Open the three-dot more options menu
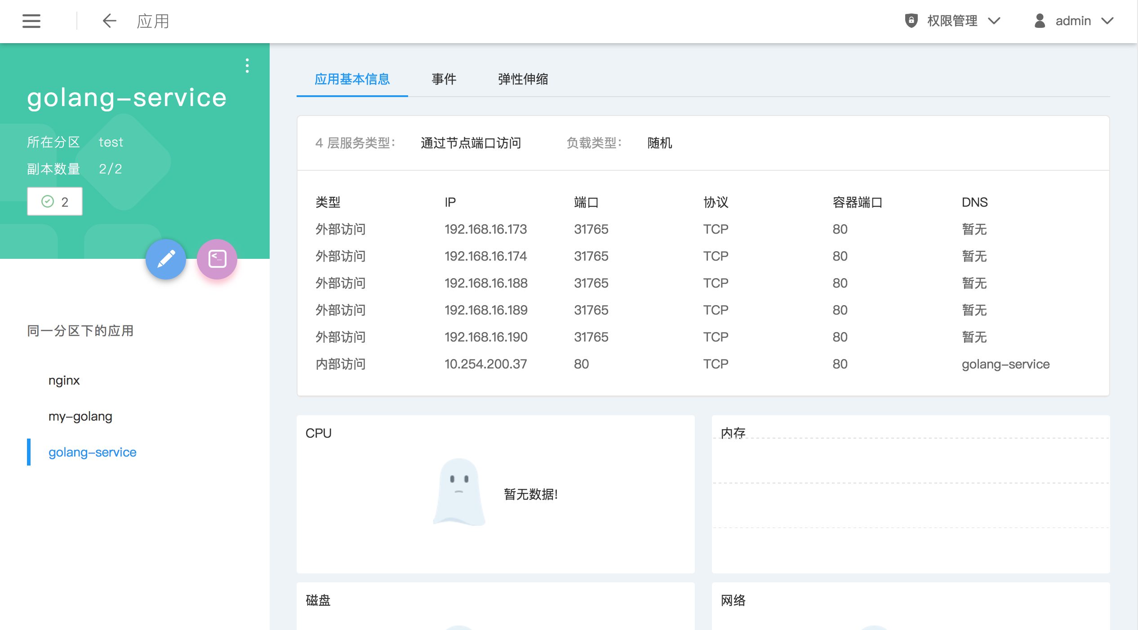The image size is (1138, 630). [247, 66]
